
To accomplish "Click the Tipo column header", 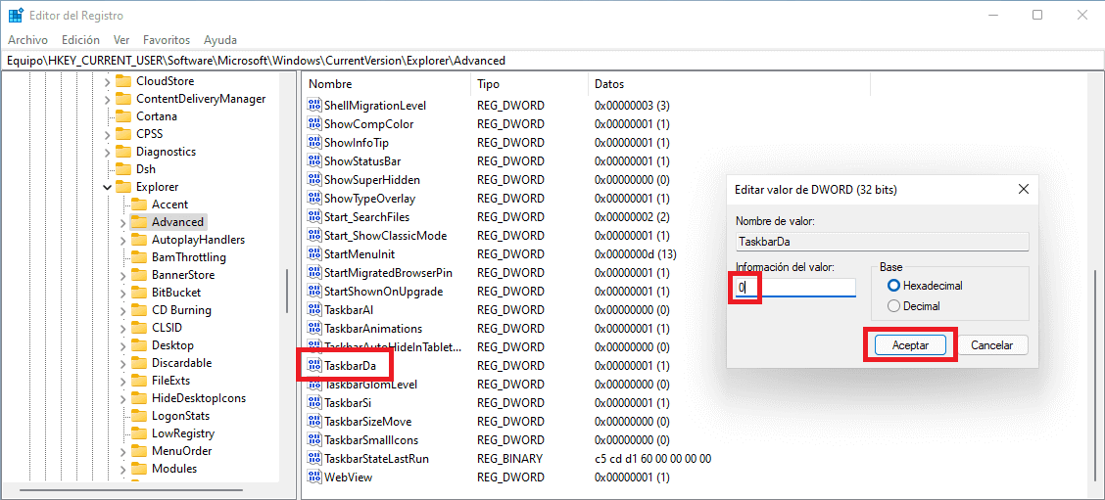I will 529,84.
